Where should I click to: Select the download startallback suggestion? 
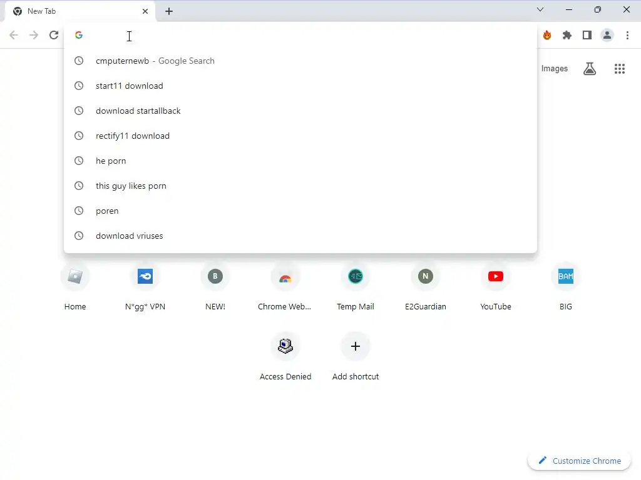300,111
